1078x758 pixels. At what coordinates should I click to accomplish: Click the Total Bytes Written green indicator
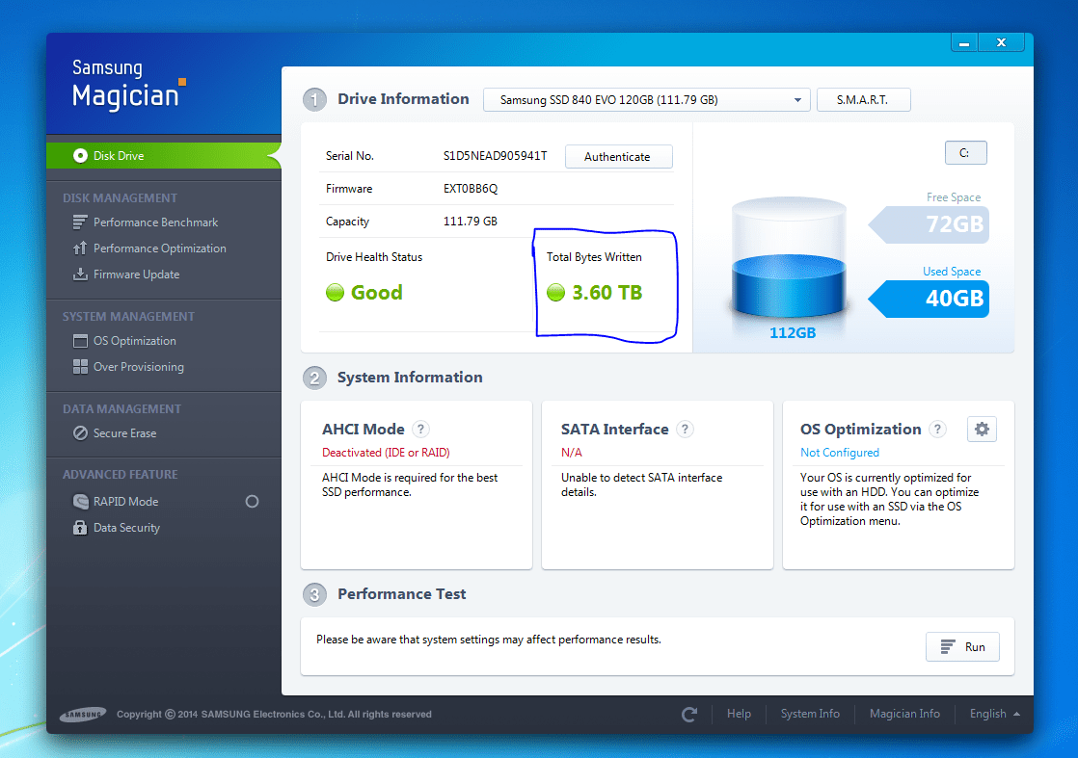click(555, 293)
